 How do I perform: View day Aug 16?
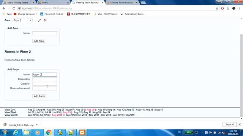coord(159,110)
